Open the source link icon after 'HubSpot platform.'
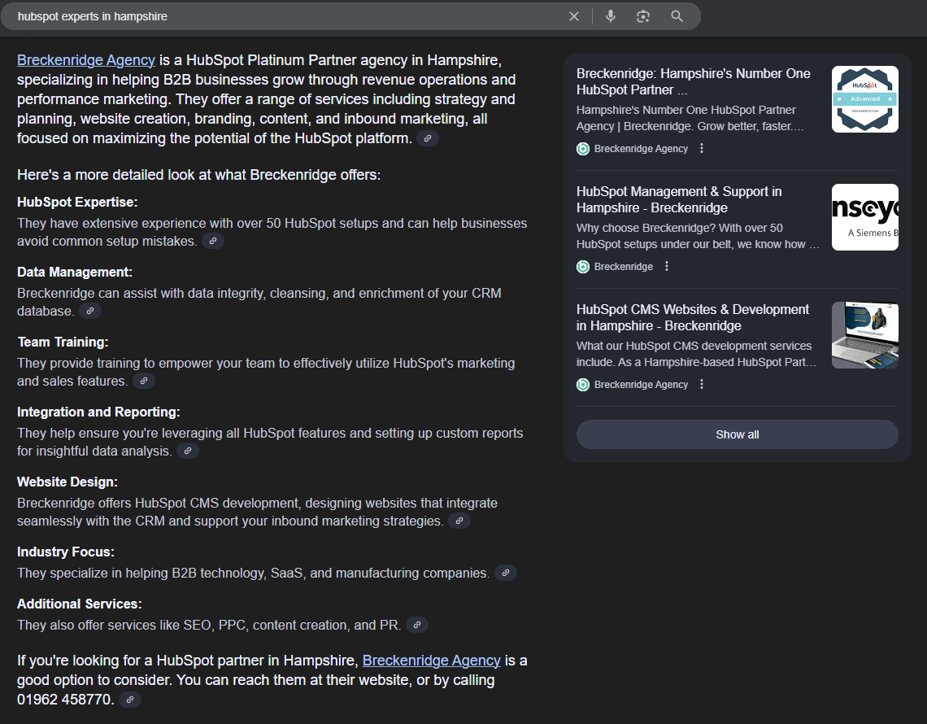Image resolution: width=927 pixels, height=724 pixels. pyautogui.click(x=428, y=138)
